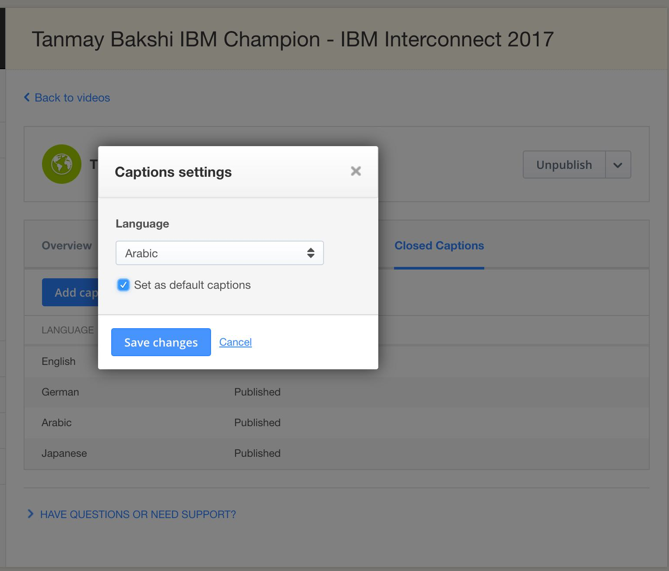This screenshot has height=571, width=669.
Task: Go back via Back to videos link
Action: pos(72,98)
